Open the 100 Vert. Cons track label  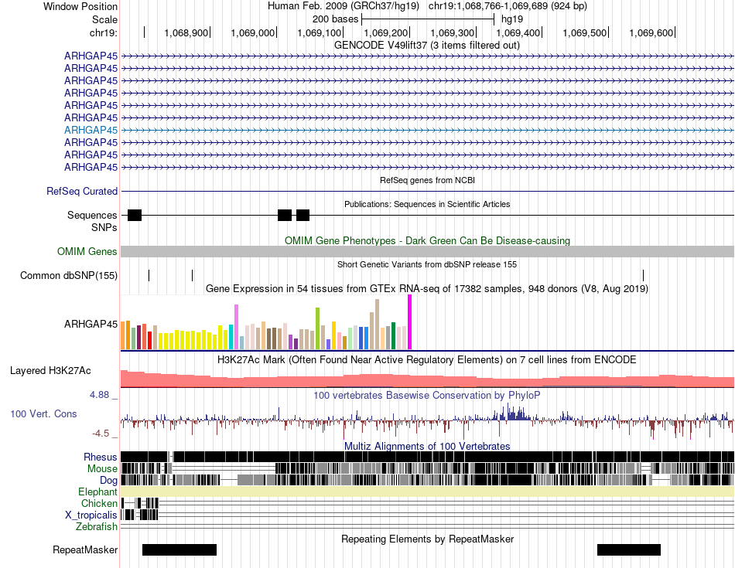tap(43, 414)
